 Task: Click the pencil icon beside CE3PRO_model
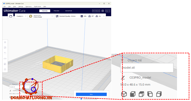pos(123,78)
